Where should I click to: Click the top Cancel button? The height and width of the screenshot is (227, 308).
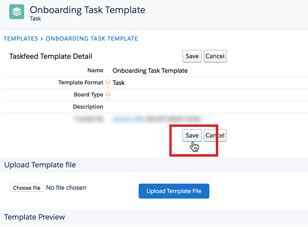(215, 56)
